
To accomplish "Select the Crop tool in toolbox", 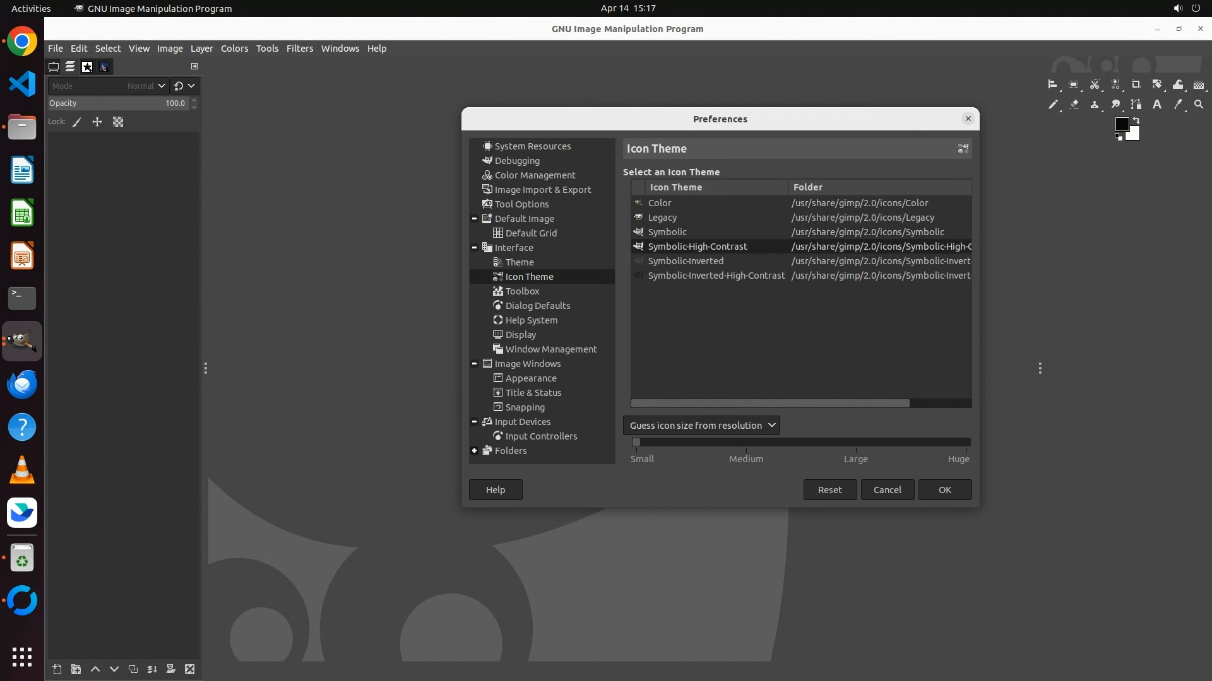I will pyautogui.click(x=1136, y=84).
